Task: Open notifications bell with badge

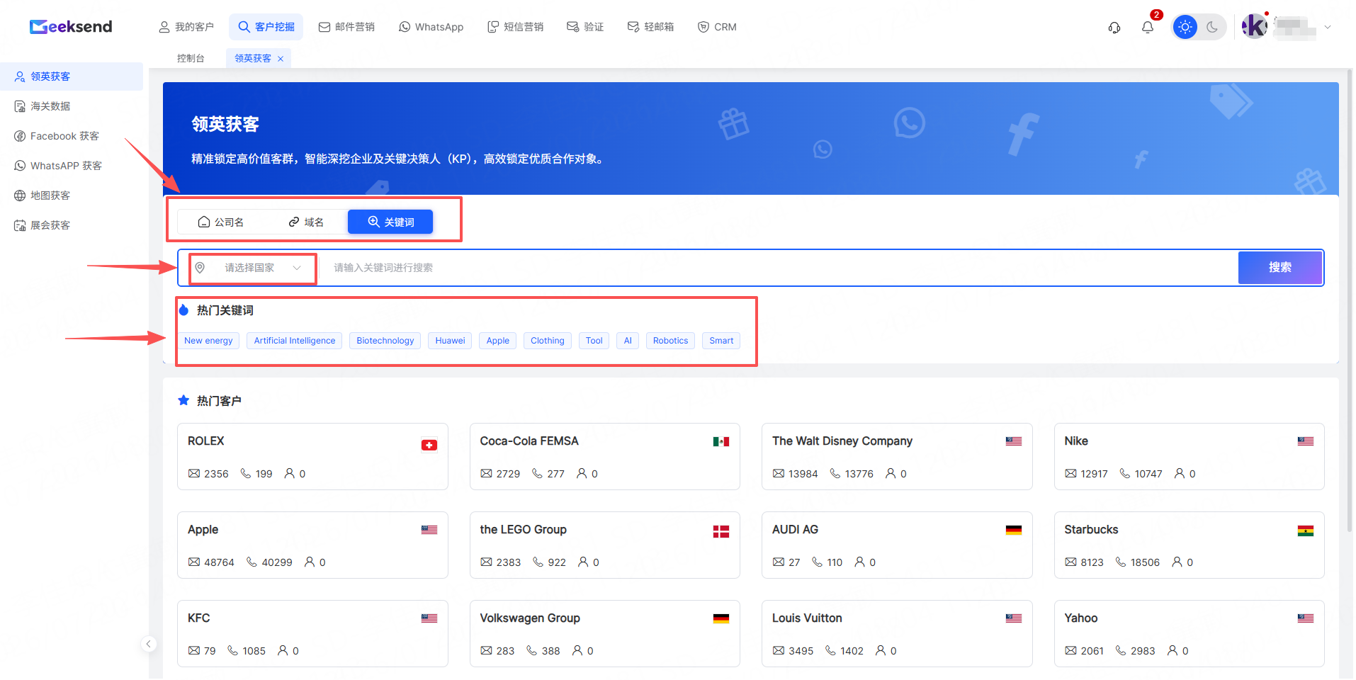Action: click(1148, 27)
